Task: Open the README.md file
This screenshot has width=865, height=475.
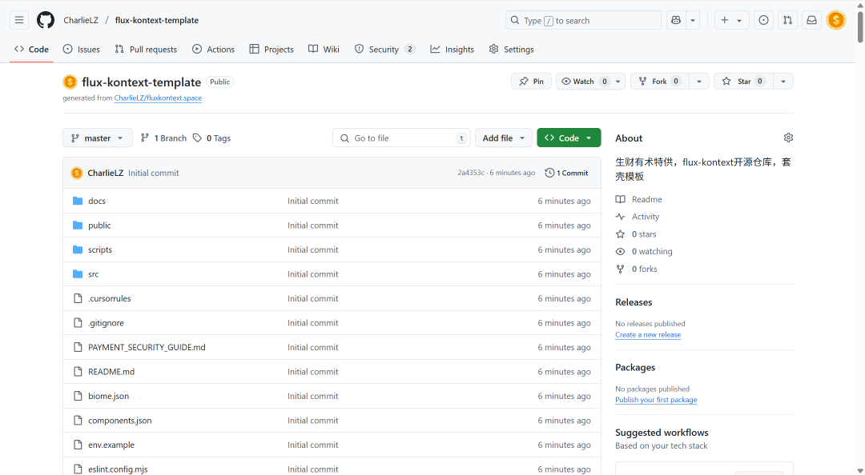Action: coord(111,371)
